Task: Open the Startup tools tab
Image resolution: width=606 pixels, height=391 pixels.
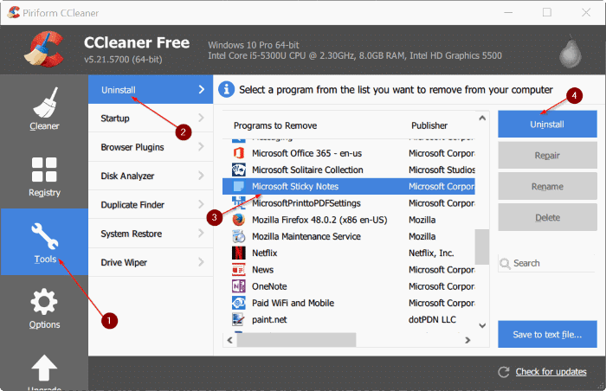Action: [151, 119]
